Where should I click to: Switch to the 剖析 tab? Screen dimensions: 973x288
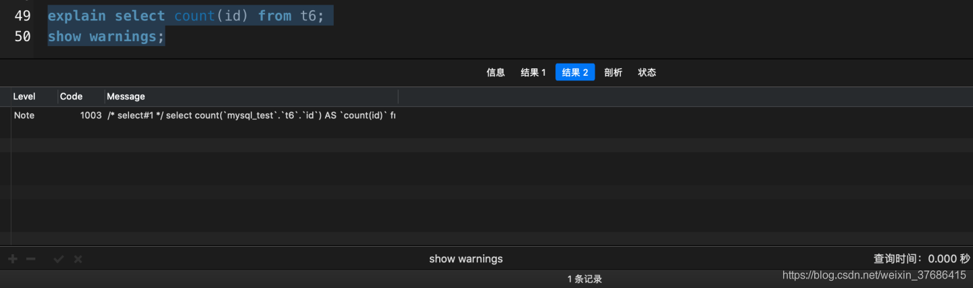[x=613, y=72]
